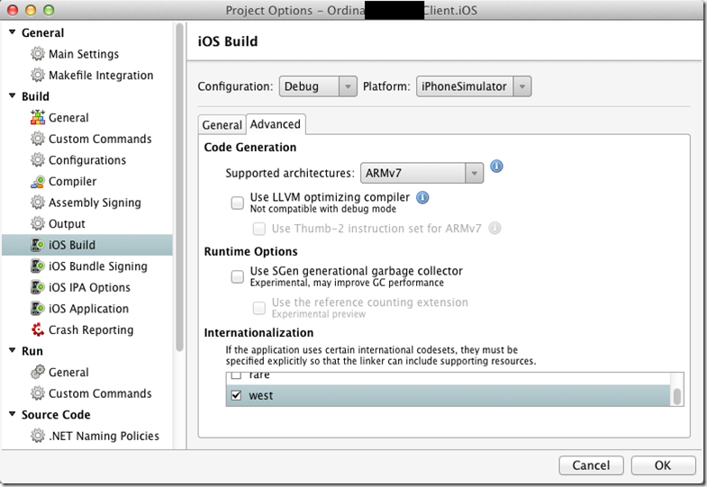Open the Platform dropdown showing iPhoneSimulator
707x487 pixels.
coord(473,86)
